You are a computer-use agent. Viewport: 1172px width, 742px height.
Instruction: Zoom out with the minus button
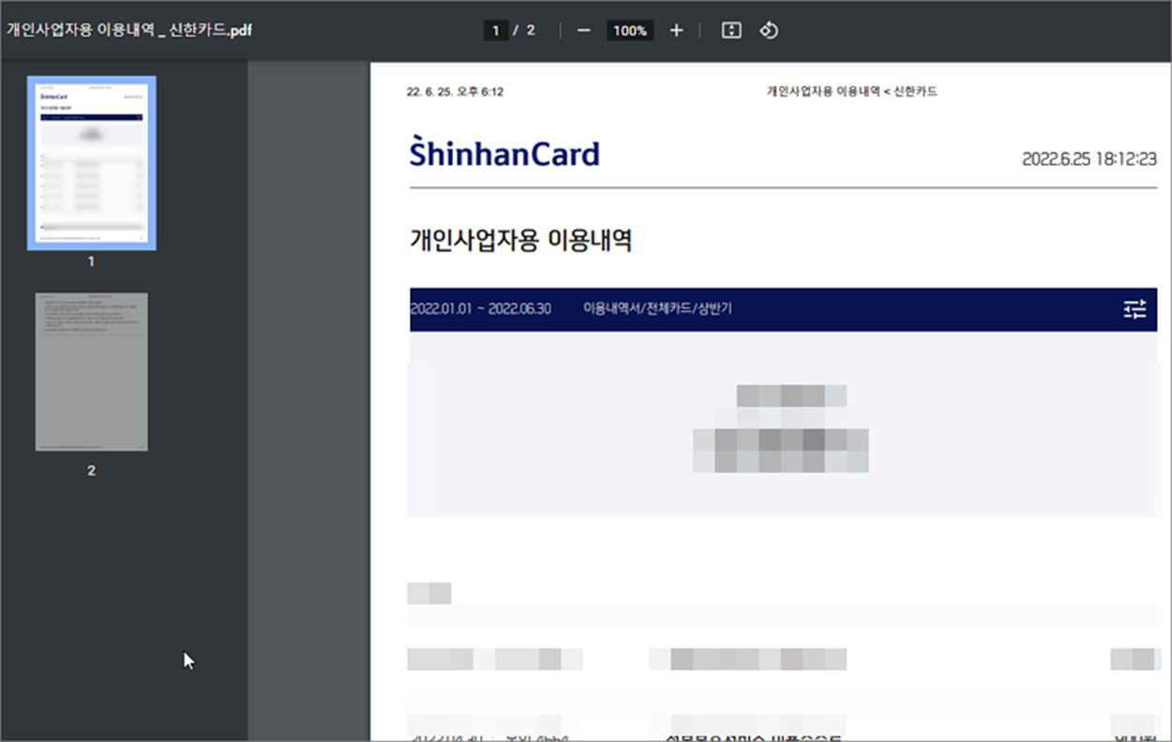click(584, 30)
